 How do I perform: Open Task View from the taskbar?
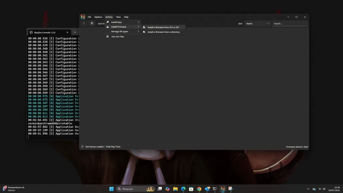(160, 189)
